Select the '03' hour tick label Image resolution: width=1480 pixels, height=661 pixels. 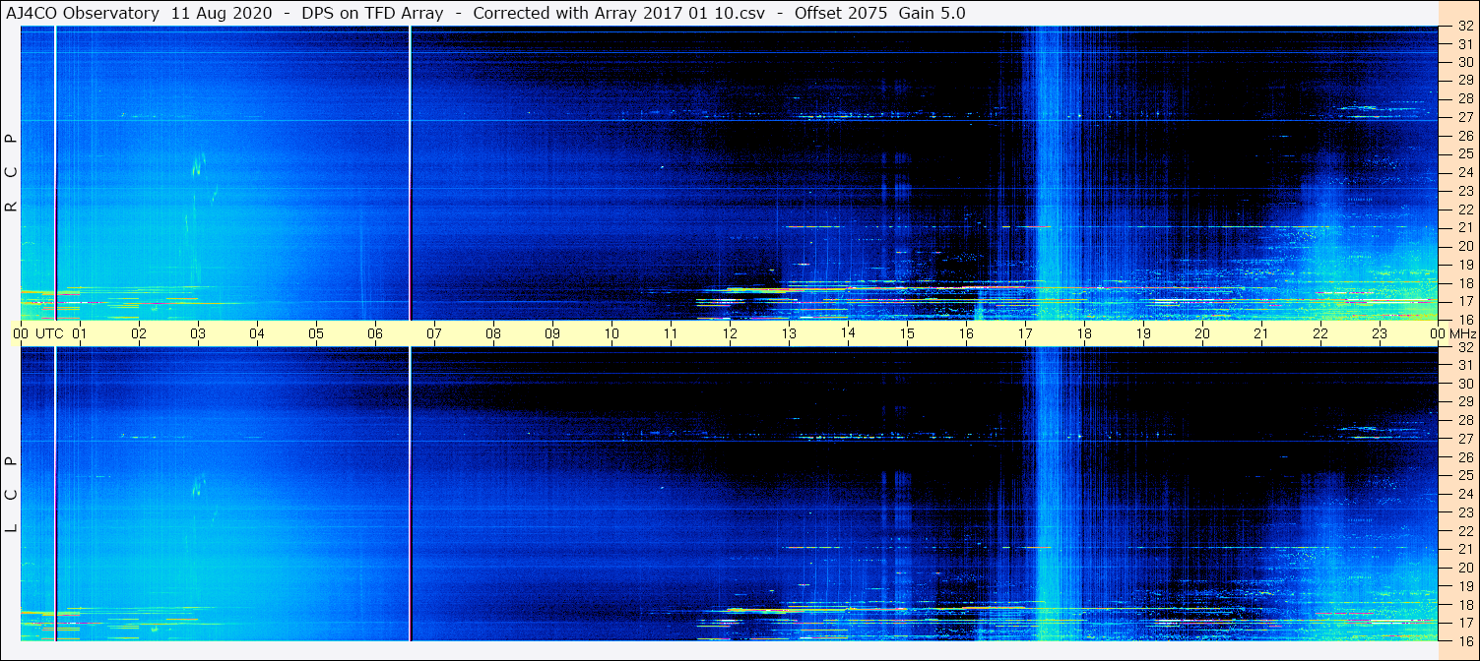coord(198,333)
